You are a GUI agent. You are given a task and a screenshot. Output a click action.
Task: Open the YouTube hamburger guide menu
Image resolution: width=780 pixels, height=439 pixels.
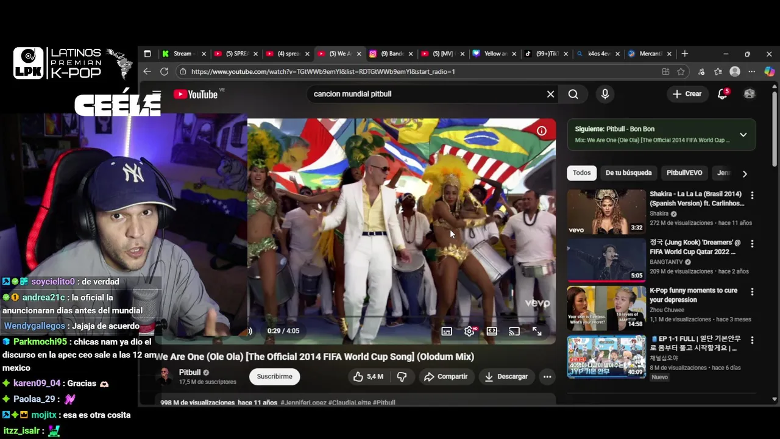[x=157, y=94]
